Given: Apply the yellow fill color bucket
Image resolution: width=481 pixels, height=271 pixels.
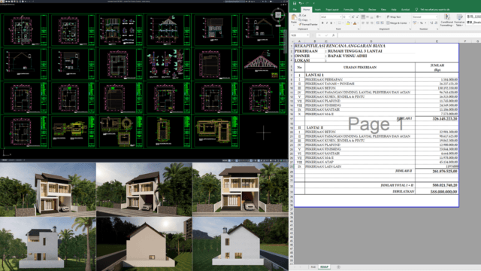Looking at the screenshot, I should click(348, 23).
